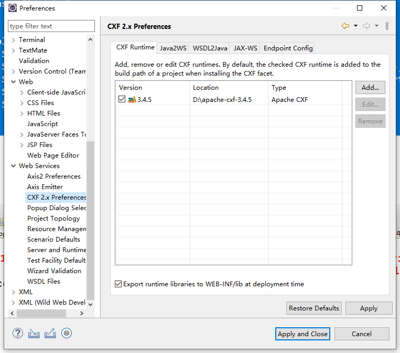Expand the HTML Files node
This screenshot has height=353, width=400.
(x=21, y=113)
